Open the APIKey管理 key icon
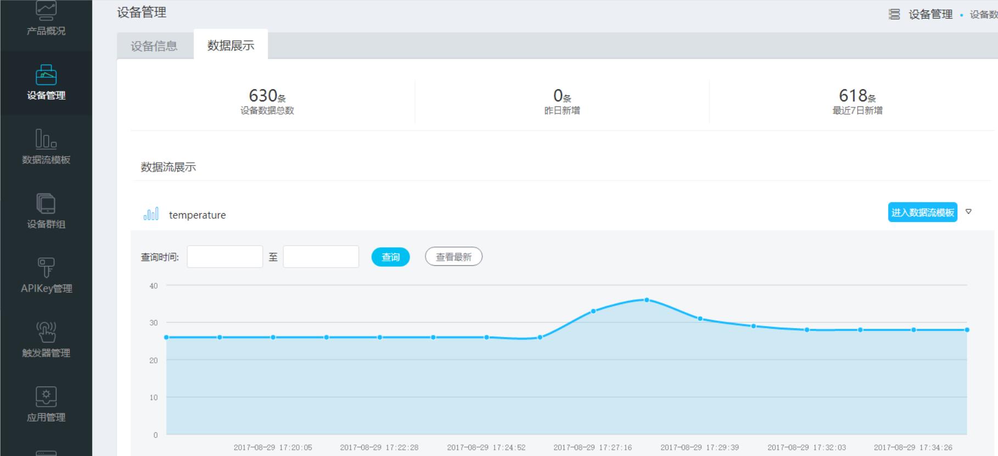This screenshot has height=456, width=998. click(46, 267)
